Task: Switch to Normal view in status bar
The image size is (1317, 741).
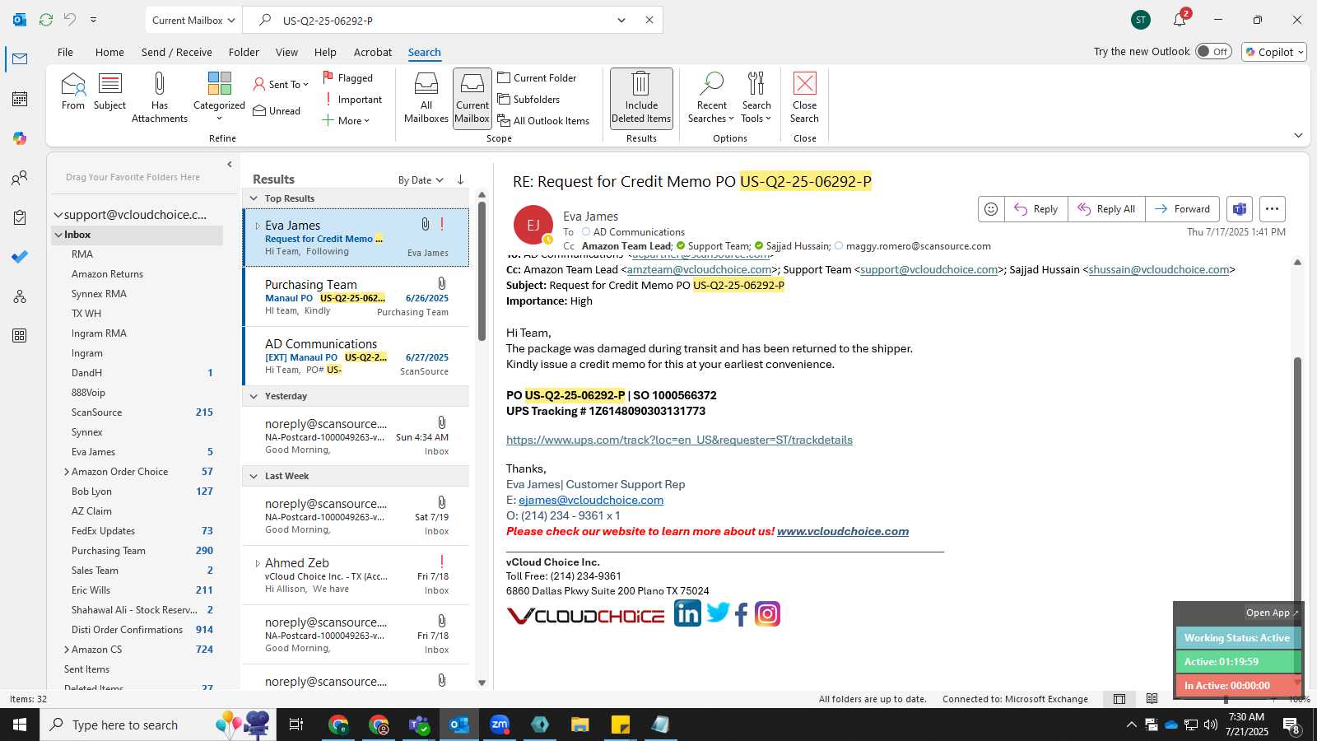Action: coord(1119,699)
